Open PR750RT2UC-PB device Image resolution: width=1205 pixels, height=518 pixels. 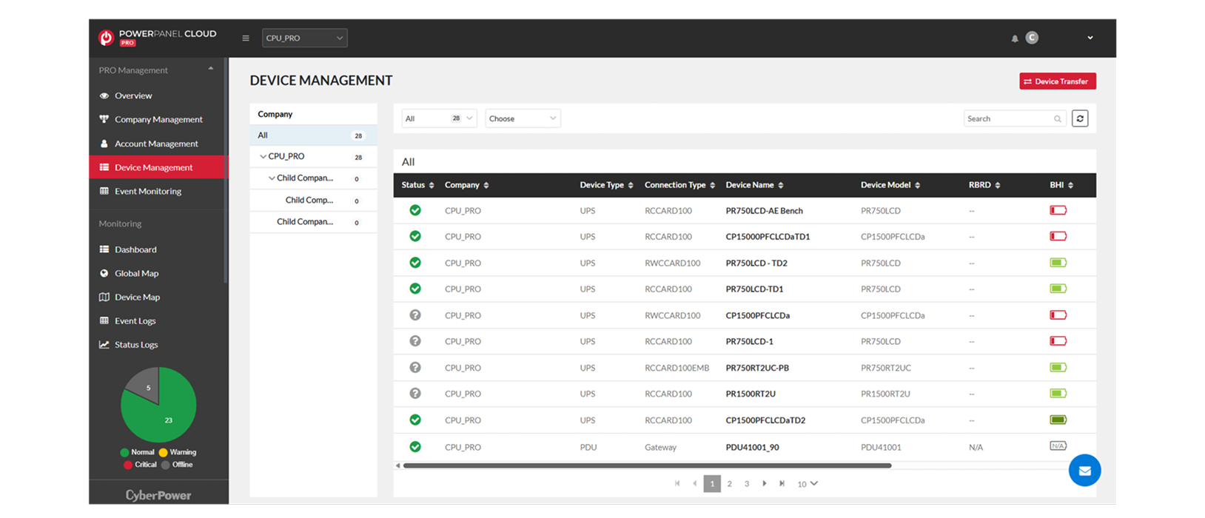pyautogui.click(x=757, y=368)
